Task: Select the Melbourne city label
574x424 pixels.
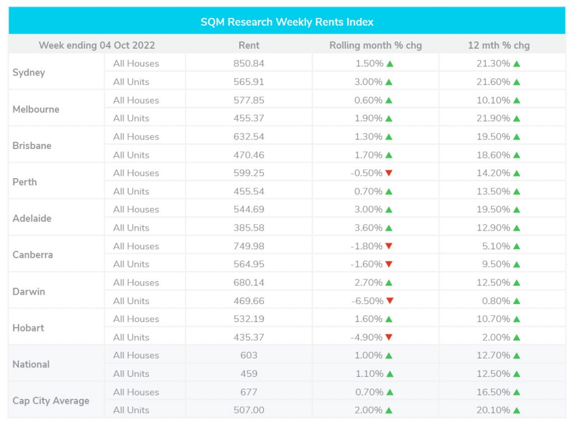Action: tap(36, 109)
